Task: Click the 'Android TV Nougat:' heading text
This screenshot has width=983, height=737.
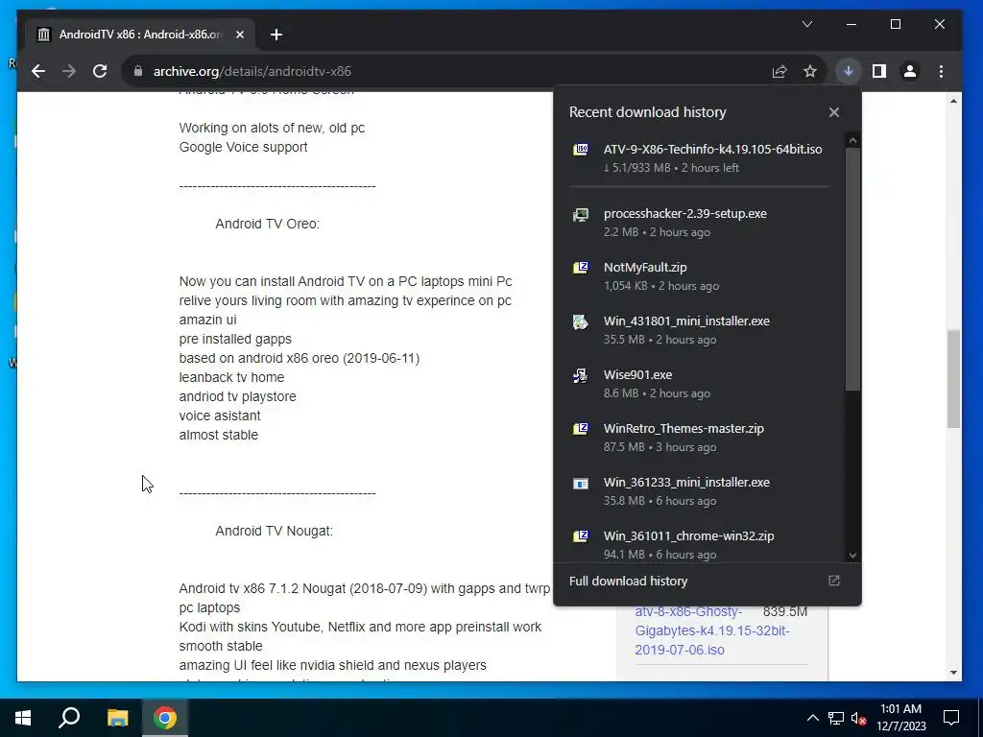Action: click(274, 531)
